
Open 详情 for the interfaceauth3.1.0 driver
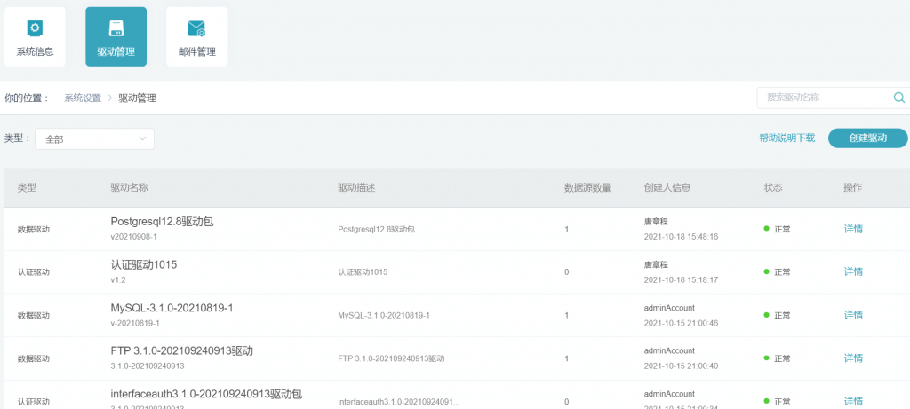[853, 402]
